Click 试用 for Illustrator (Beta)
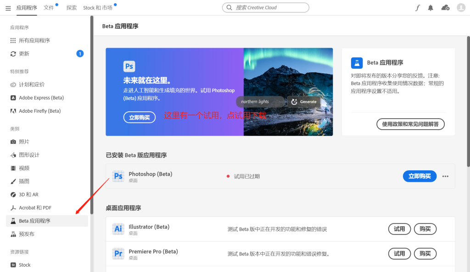Viewport: 470px width, 272px height. coord(399,228)
